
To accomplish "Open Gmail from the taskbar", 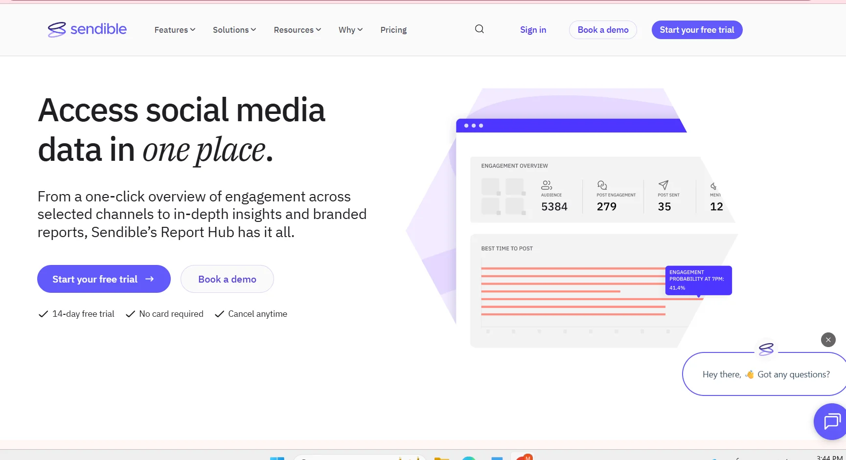I will point(523,457).
